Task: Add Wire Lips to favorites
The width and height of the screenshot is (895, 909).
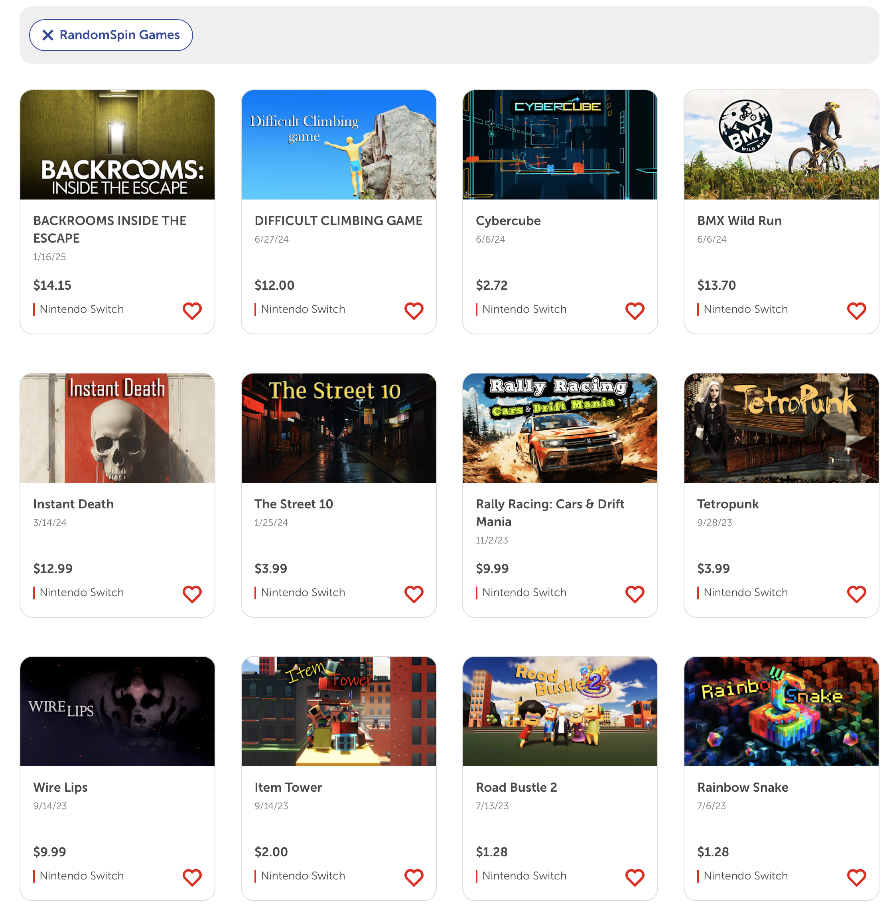Action: (x=192, y=877)
